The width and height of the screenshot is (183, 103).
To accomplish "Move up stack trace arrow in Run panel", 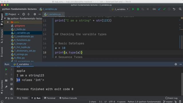I will coord(11,70).
